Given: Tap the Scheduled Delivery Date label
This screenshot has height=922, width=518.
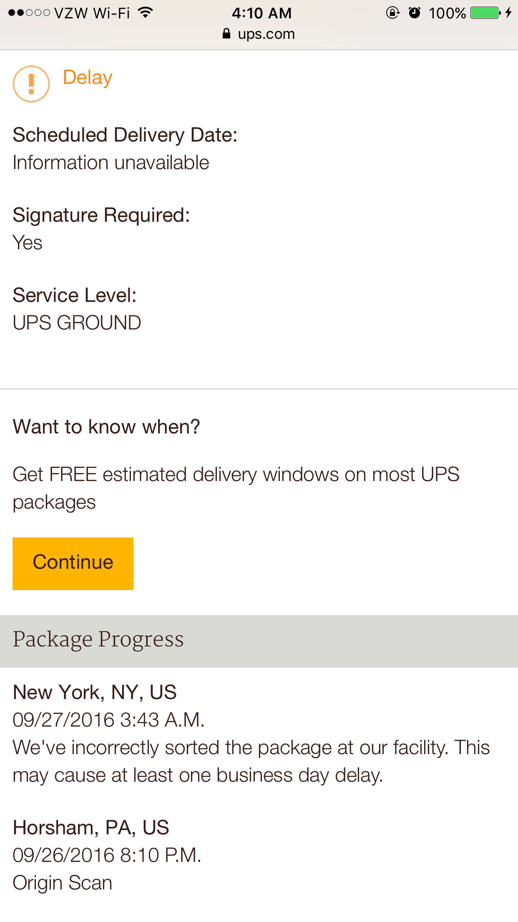Looking at the screenshot, I should (125, 135).
